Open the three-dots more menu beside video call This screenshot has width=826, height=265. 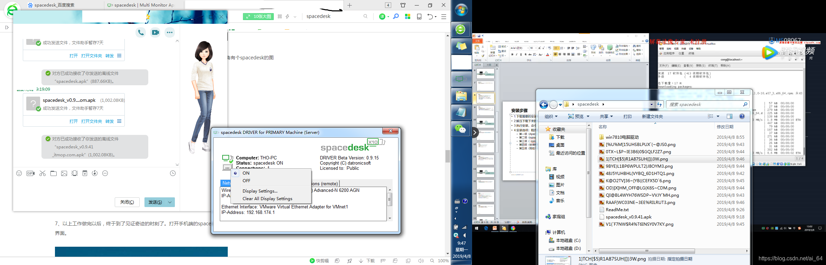click(x=170, y=32)
